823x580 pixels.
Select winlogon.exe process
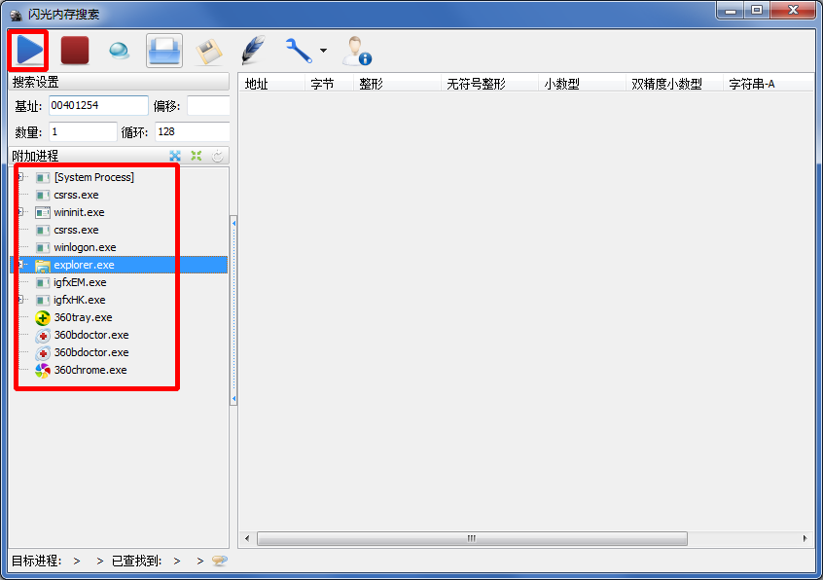pyautogui.click(x=85, y=247)
